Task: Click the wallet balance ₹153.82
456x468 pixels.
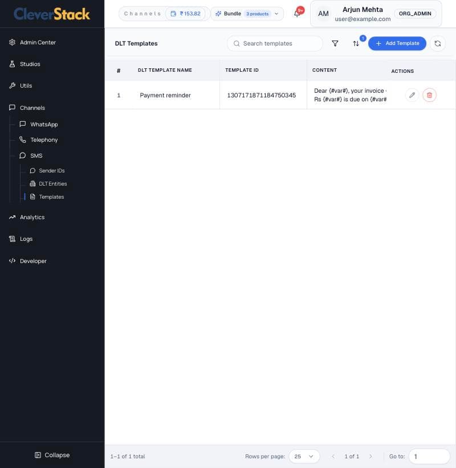Action: tap(185, 14)
